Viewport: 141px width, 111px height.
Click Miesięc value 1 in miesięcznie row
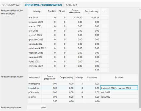(82, 84)
